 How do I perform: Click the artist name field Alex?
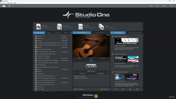pos(79,58)
